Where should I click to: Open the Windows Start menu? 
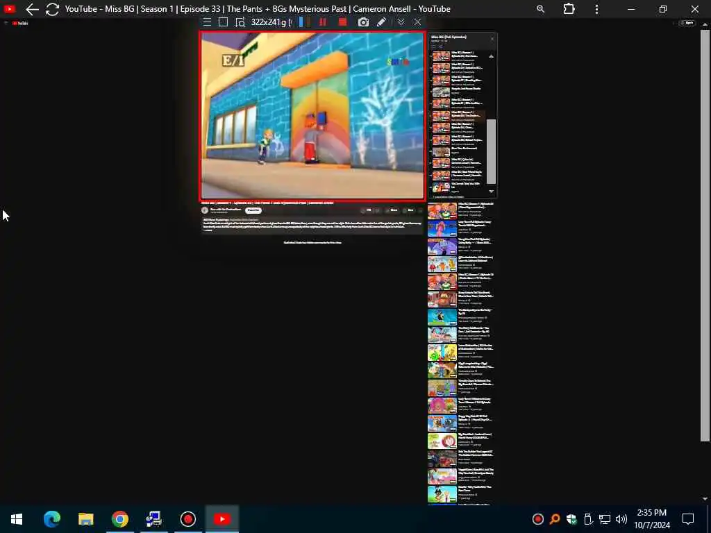pyautogui.click(x=17, y=519)
